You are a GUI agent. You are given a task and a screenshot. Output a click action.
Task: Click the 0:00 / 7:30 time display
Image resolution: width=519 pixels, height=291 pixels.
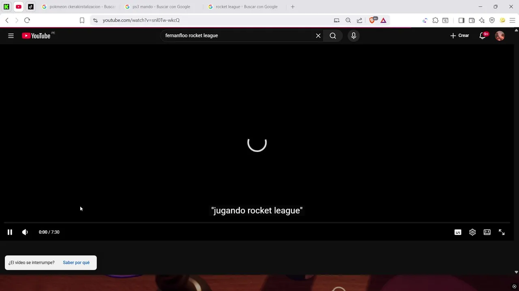[x=49, y=232]
